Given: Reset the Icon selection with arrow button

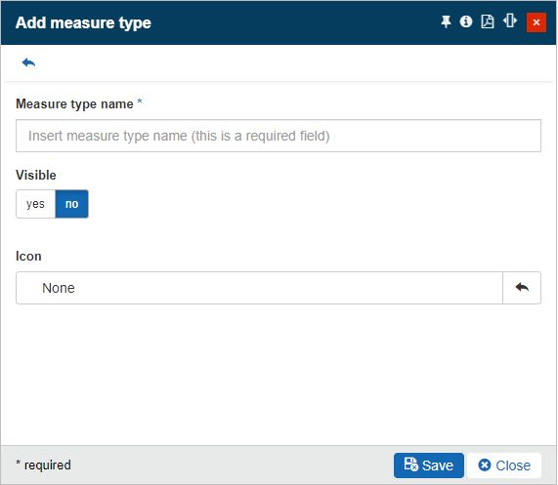Looking at the screenshot, I should coord(522,288).
